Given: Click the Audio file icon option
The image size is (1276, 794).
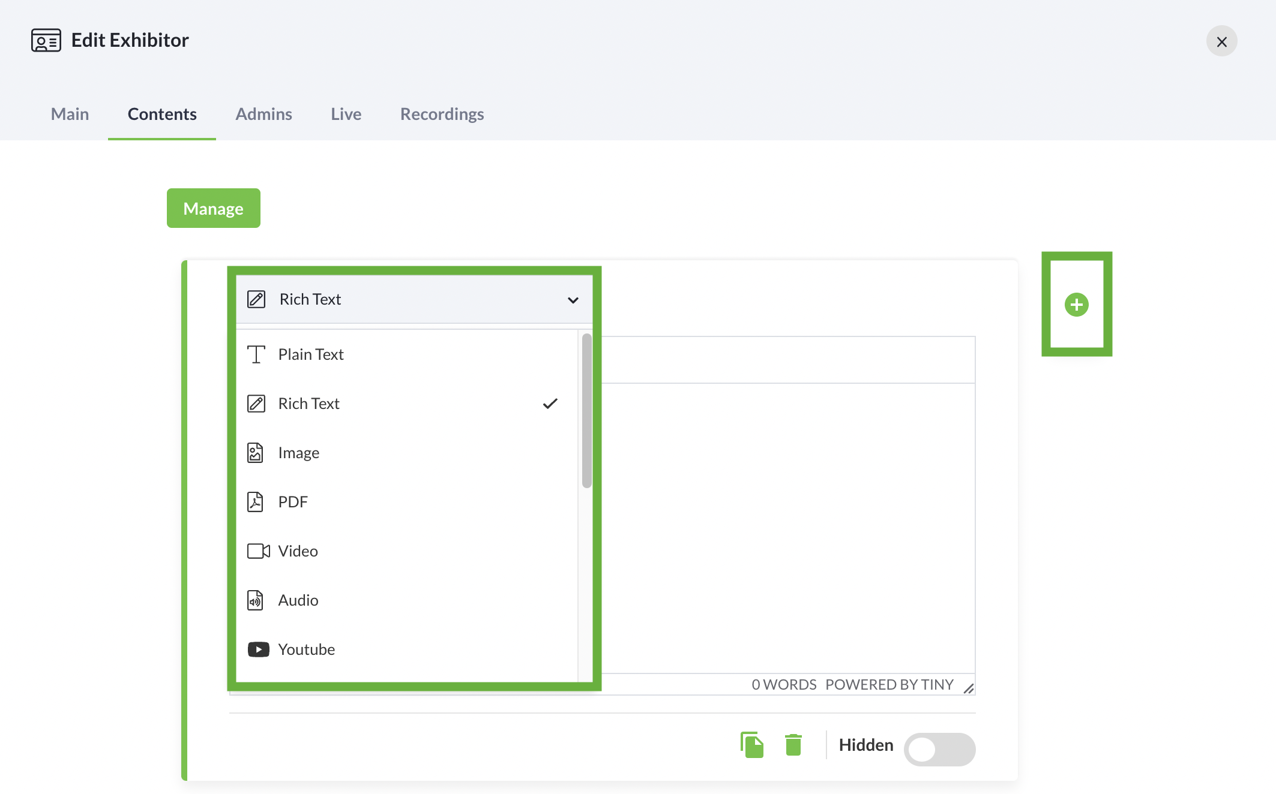Looking at the screenshot, I should pyautogui.click(x=256, y=600).
